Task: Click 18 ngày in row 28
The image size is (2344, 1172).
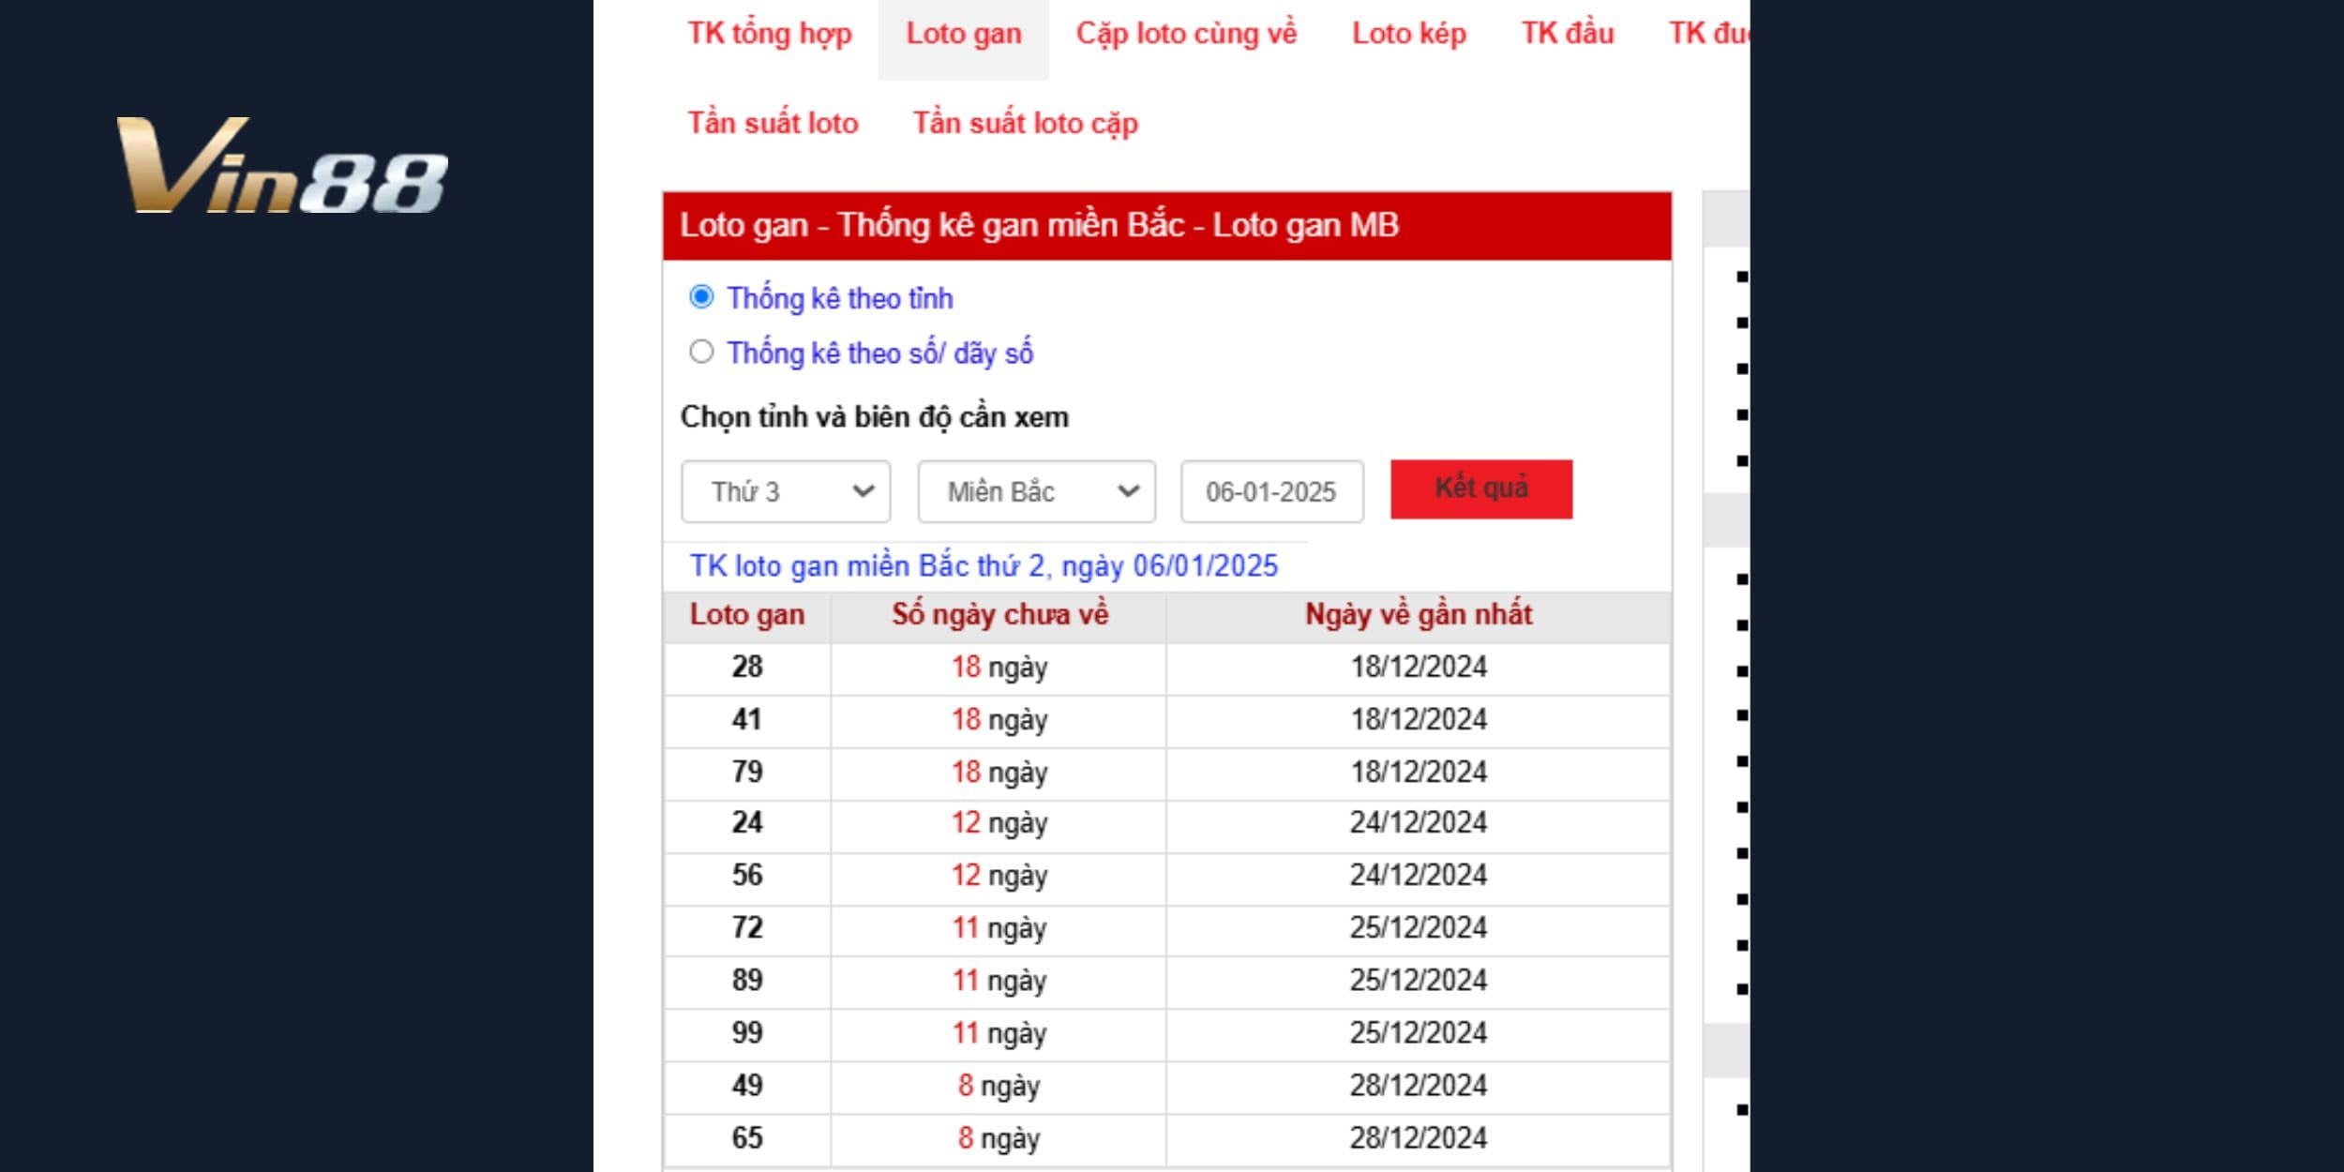Action: coord(999,668)
